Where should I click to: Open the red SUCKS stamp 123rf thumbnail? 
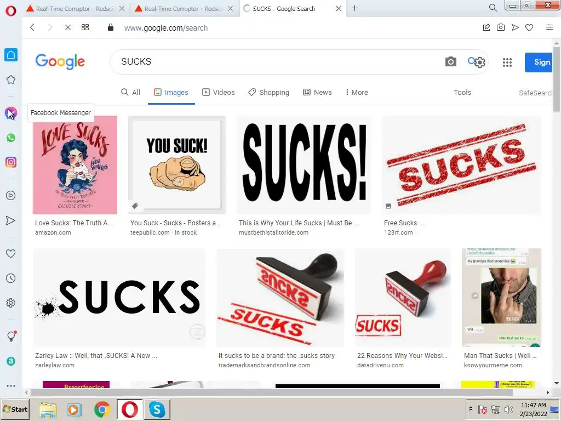tap(461, 165)
